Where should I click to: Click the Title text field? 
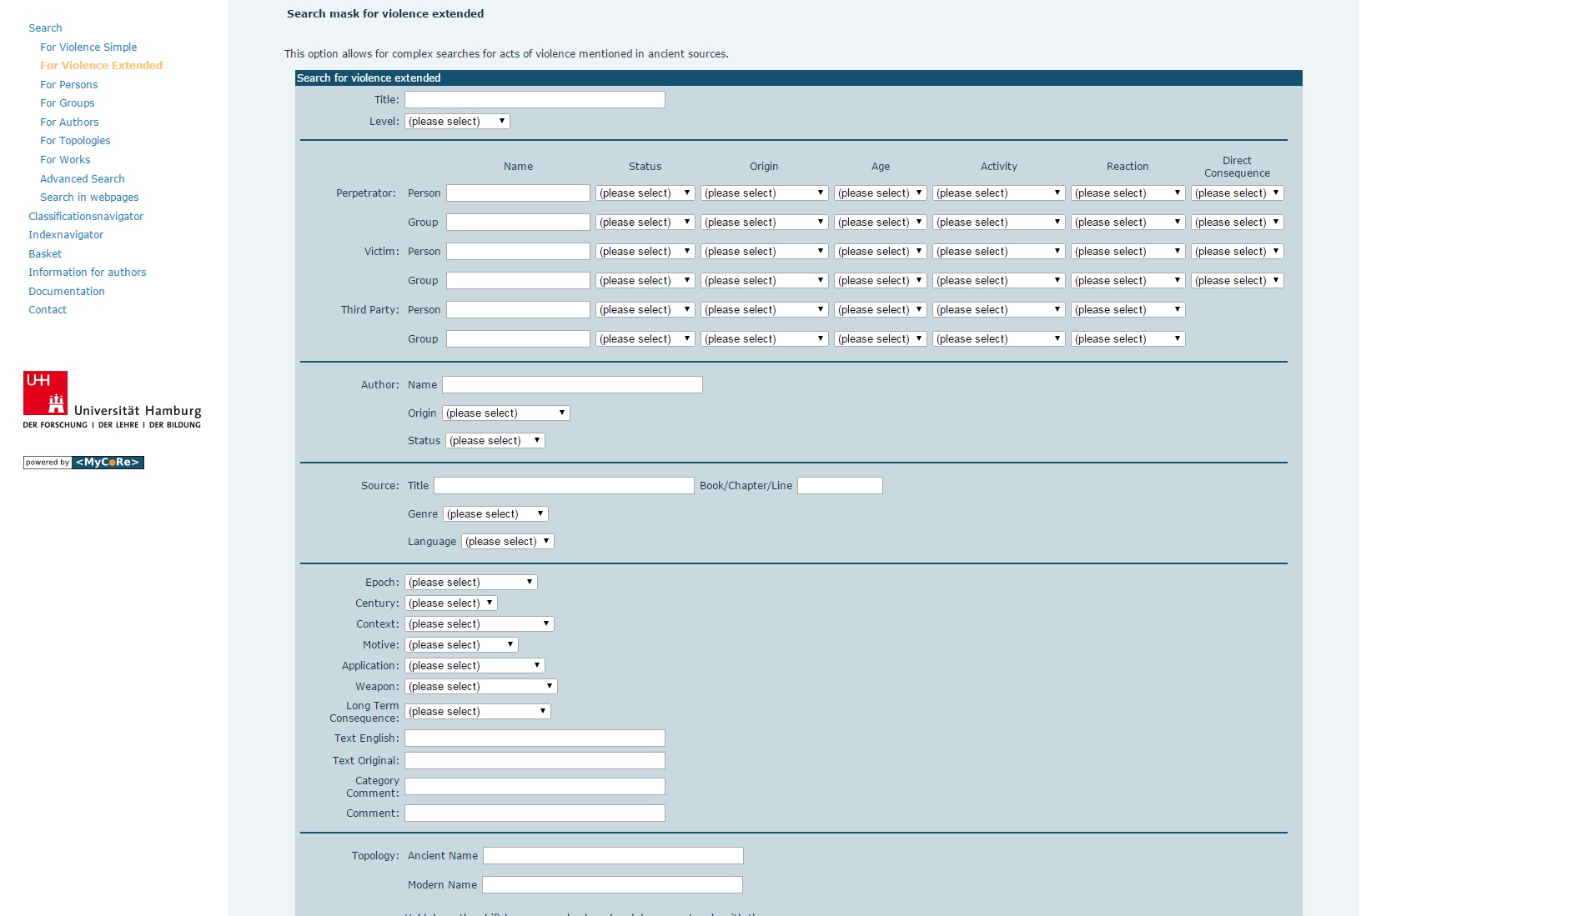[535, 100]
